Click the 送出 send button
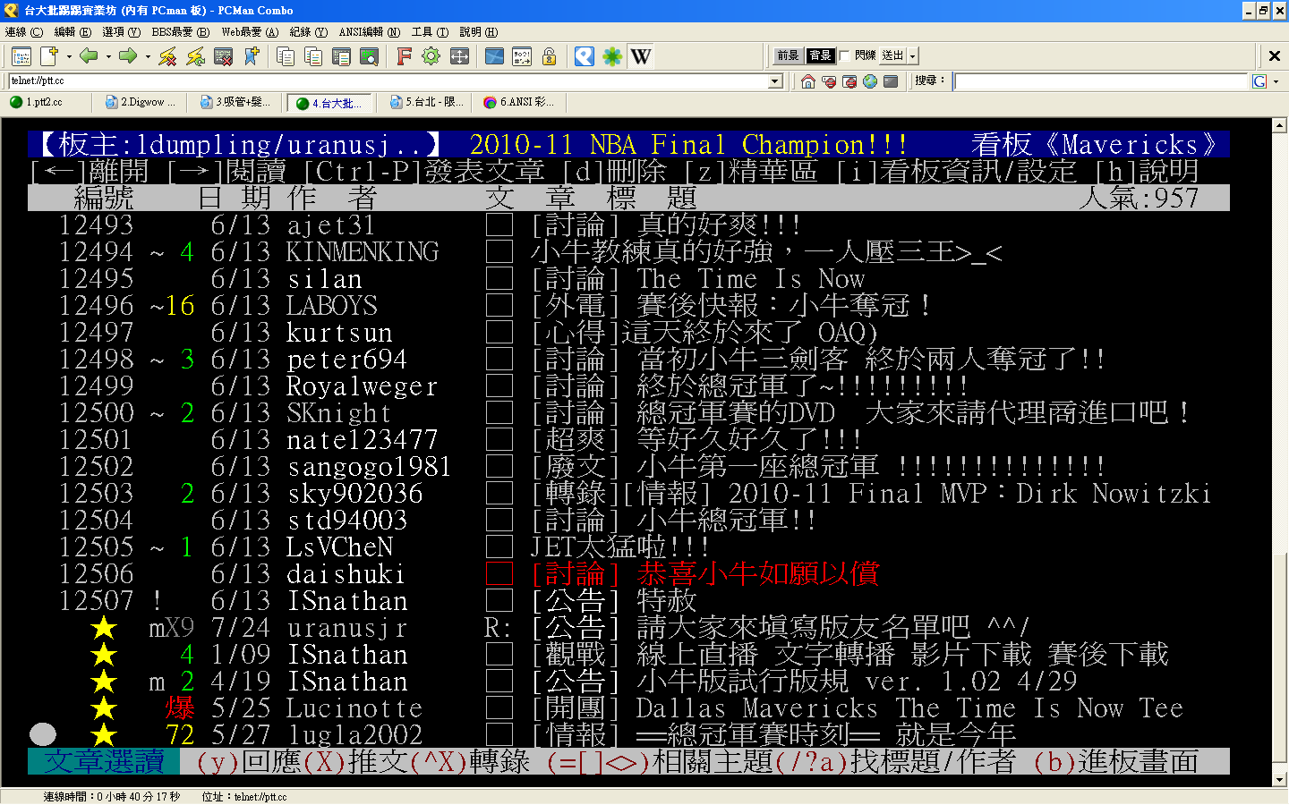Image resolution: width=1289 pixels, height=805 pixels. (893, 55)
